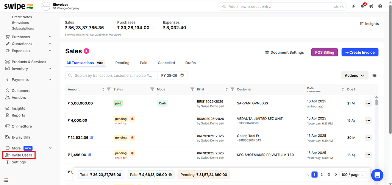Click the column settings sliders icon
Viewport: 392px width, 185px height.
point(375,76)
